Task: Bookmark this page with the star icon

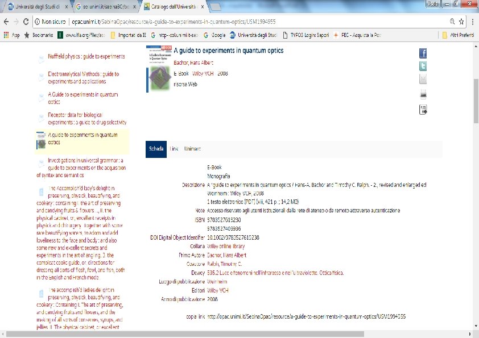Action: 461,22
